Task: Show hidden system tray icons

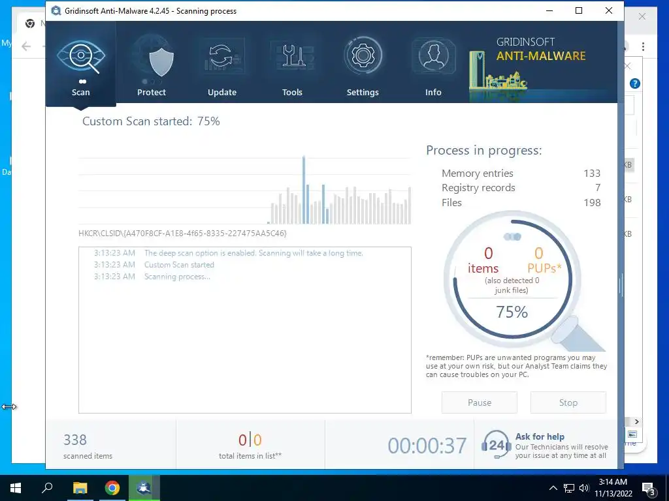Action: pos(553,488)
